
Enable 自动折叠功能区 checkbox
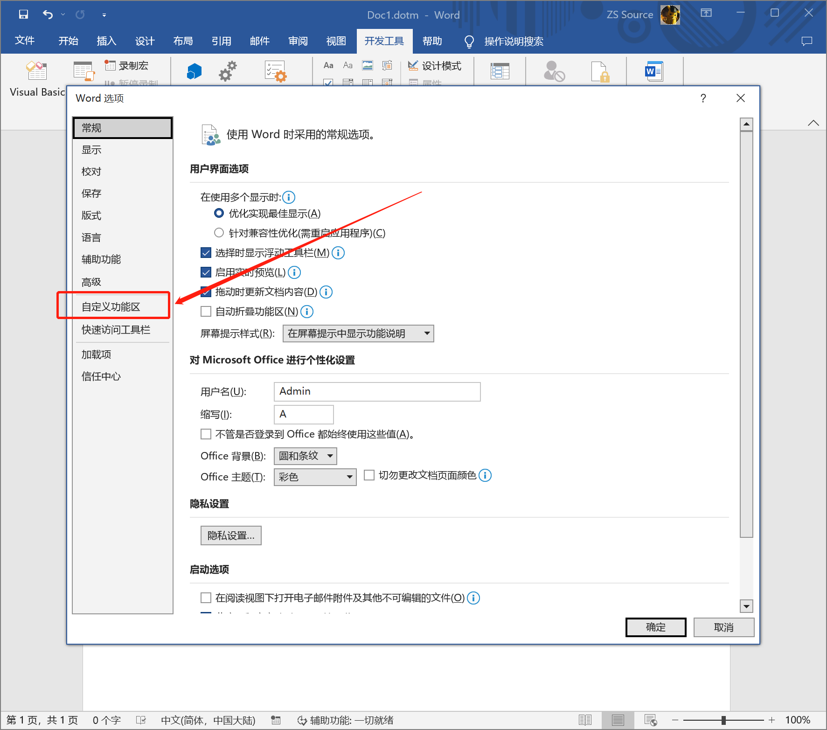tap(206, 312)
